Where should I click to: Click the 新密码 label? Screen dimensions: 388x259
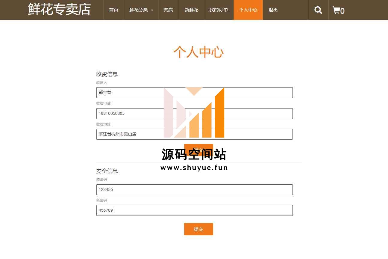[101, 201]
